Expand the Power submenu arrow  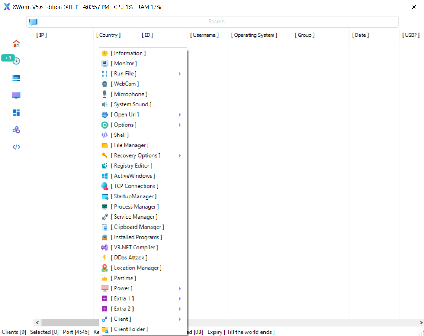(180, 288)
